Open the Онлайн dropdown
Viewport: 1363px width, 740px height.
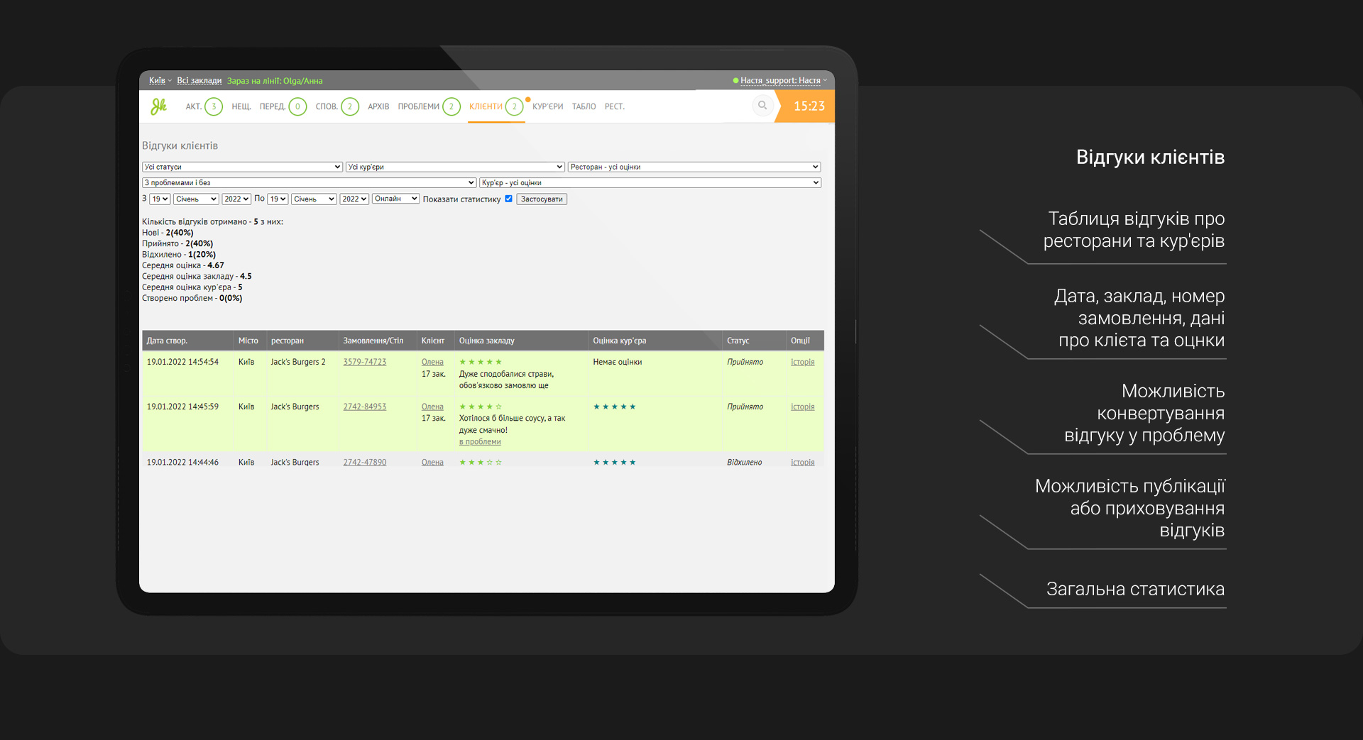point(396,199)
